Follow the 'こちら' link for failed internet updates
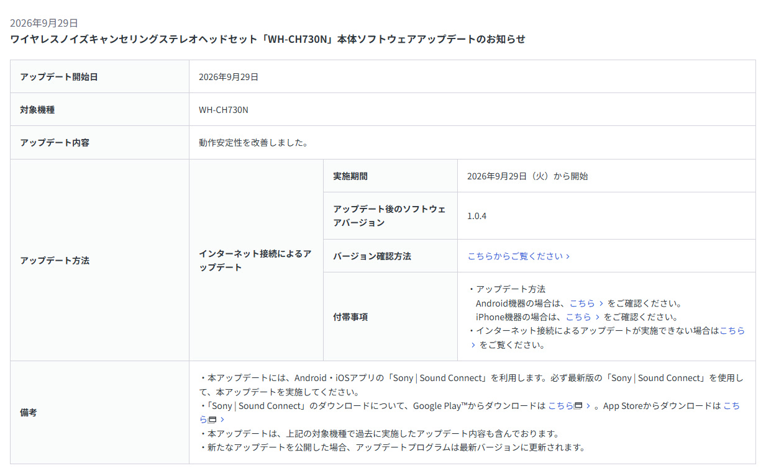Screen dimensions: 766x476 (x=732, y=331)
